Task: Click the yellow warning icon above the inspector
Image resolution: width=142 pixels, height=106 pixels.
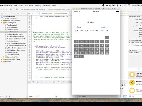Action: (125, 14)
